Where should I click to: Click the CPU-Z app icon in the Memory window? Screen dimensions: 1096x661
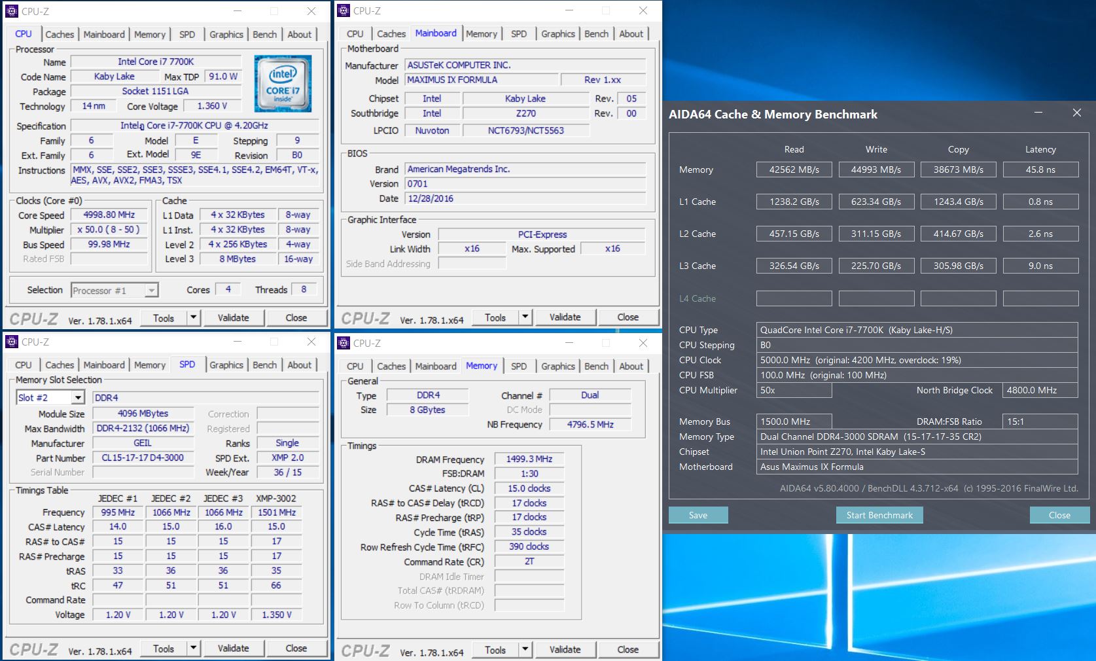pyautogui.click(x=344, y=343)
